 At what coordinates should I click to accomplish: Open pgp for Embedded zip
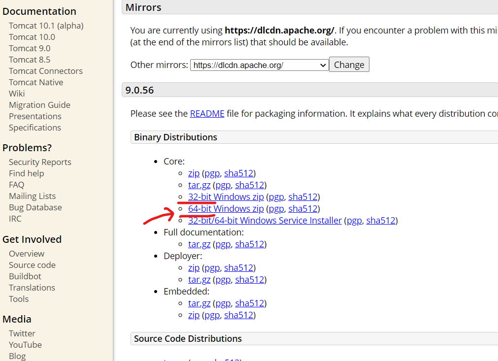[x=212, y=315]
